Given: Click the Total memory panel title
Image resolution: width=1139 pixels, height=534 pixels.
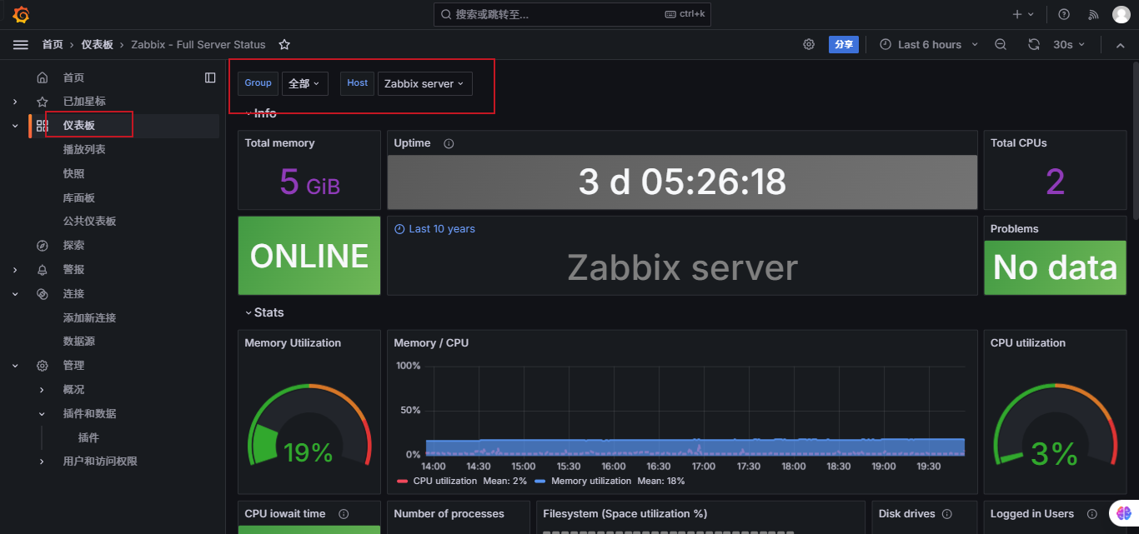Looking at the screenshot, I should tap(279, 143).
